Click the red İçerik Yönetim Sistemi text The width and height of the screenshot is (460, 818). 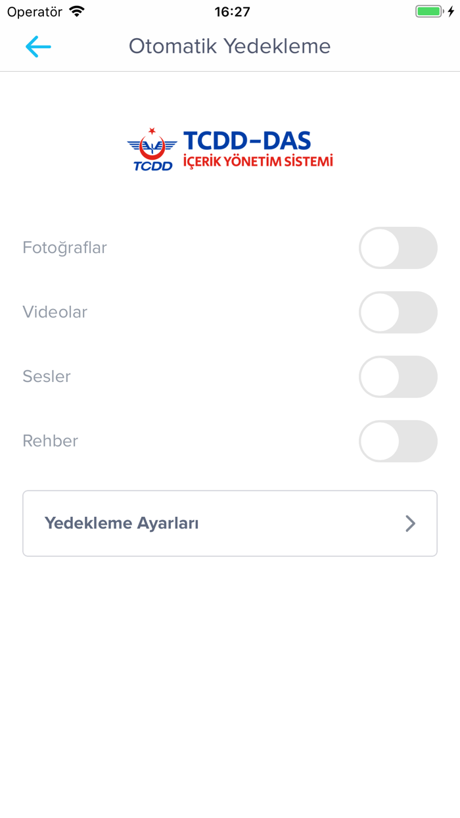258,161
